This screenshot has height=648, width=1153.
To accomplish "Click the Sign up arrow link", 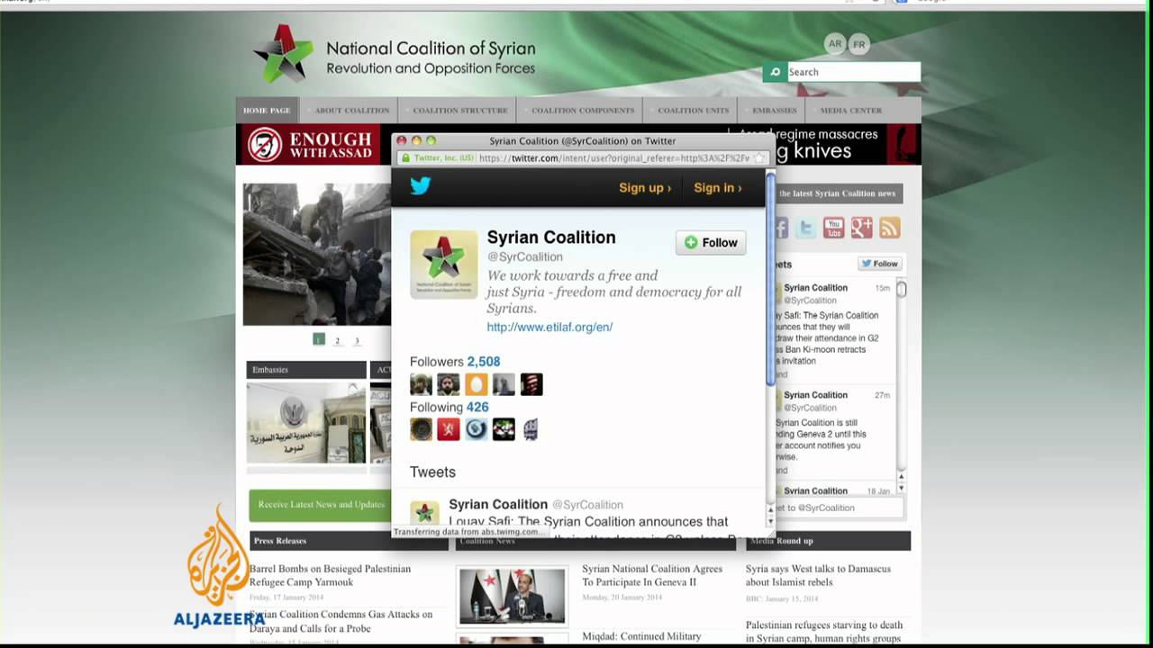I will point(645,187).
